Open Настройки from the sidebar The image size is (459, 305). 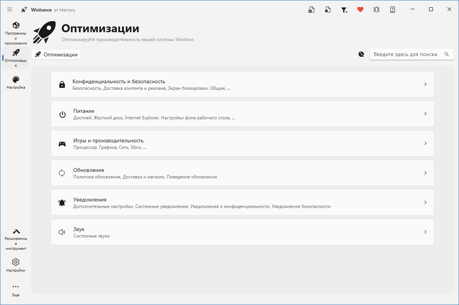pyautogui.click(x=15, y=265)
